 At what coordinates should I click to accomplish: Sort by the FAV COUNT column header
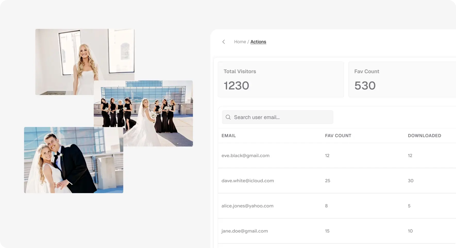[x=338, y=136]
